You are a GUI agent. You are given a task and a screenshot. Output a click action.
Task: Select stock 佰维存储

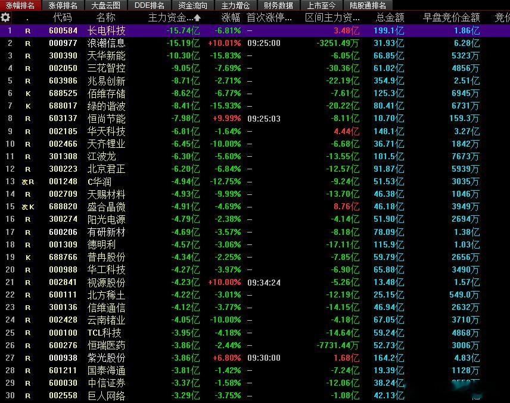[107, 94]
